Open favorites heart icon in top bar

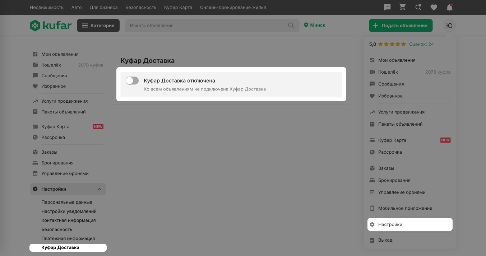[x=434, y=7]
